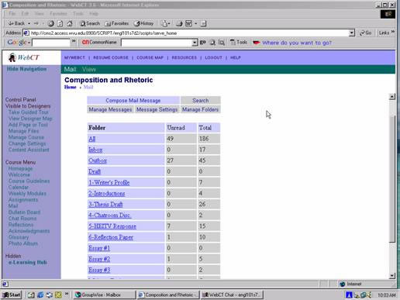The width and height of the screenshot is (400, 300).
Task: Click the scrollbar down arrow of mail frame
Action: click(x=392, y=276)
